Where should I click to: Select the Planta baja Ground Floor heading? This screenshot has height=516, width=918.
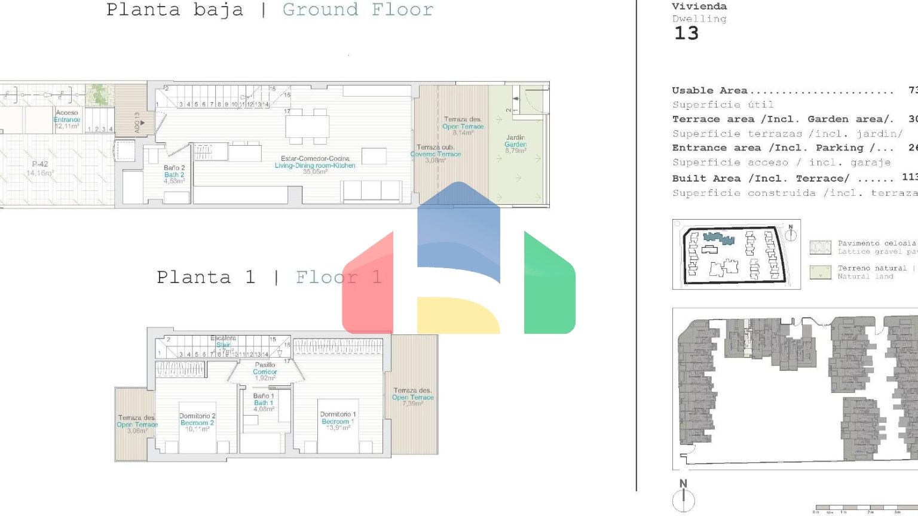pos(270,10)
